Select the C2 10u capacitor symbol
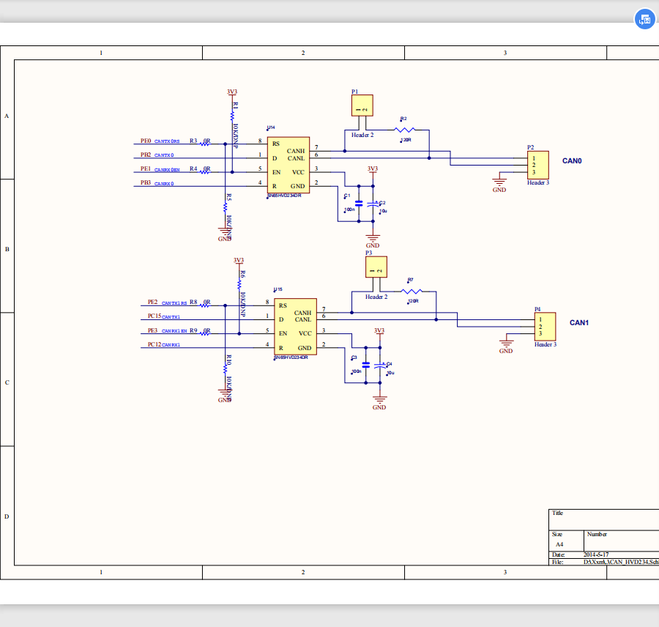This screenshot has height=627, width=659. pos(373,204)
